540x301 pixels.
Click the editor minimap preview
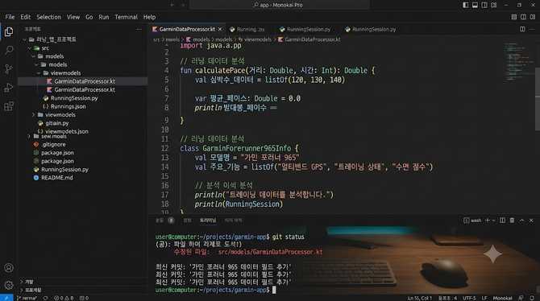click(519, 62)
